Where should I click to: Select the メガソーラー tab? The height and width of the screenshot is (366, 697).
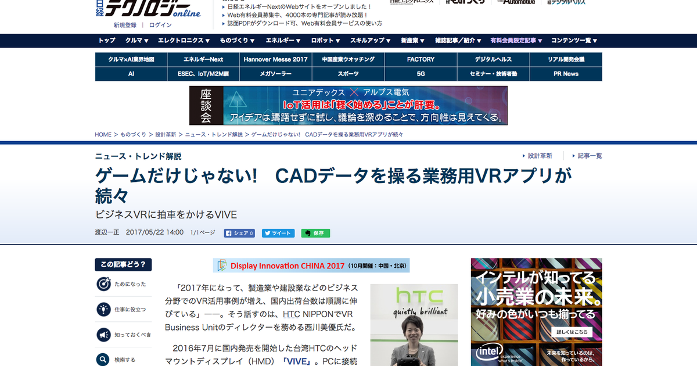(x=275, y=74)
